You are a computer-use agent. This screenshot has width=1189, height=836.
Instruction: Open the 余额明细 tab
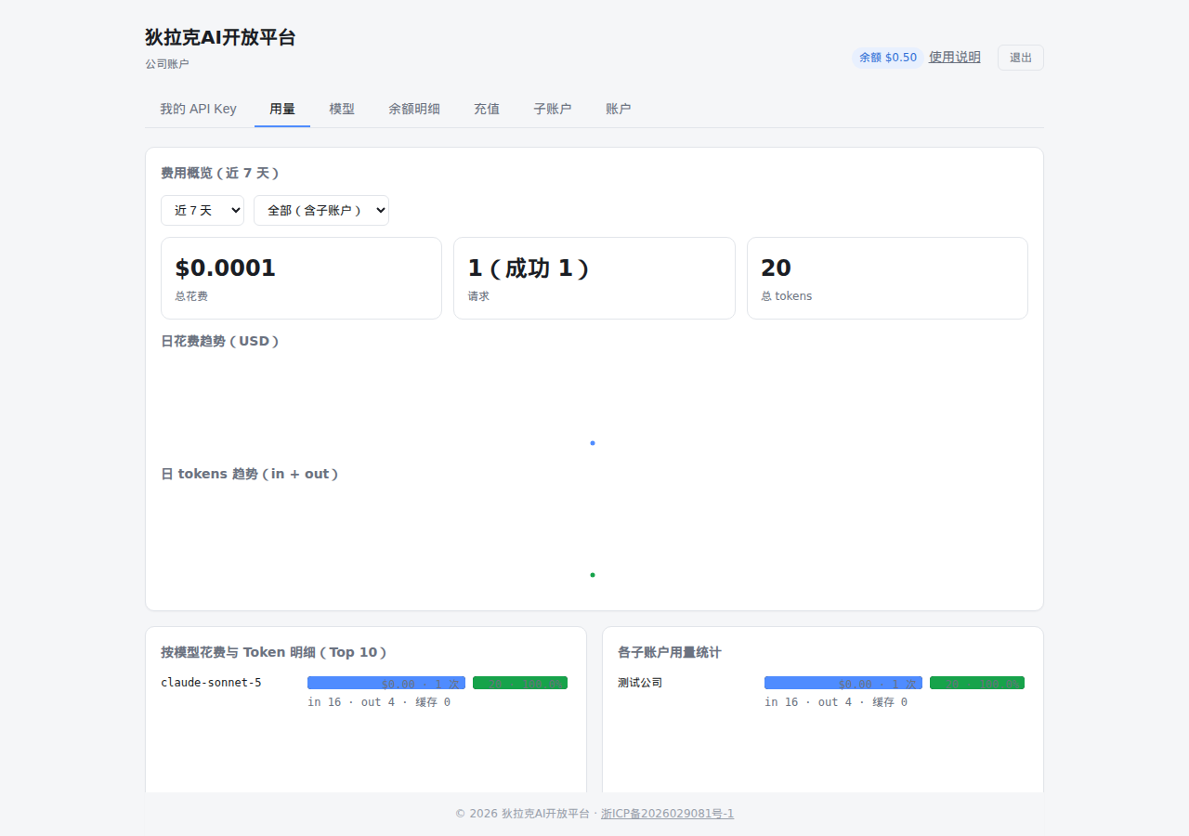[414, 109]
